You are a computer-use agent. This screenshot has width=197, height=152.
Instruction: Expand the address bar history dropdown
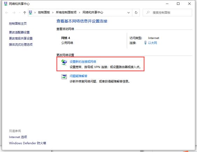(x=129, y=13)
